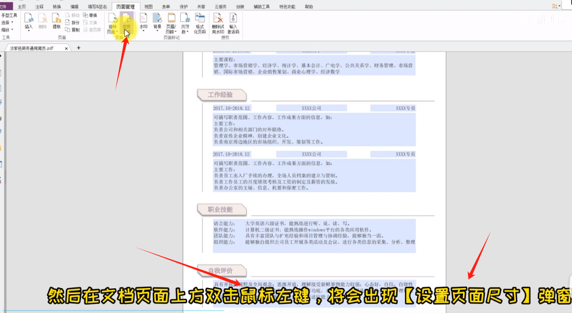This screenshot has height=313, width=572.
Task: Click the 水印 watermark icon
Action: [143, 21]
